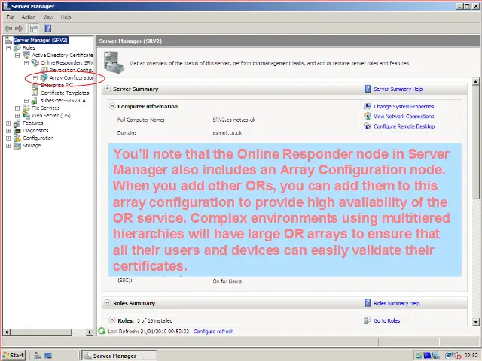This screenshot has height=361, width=482.
Task: Click the Diagnostics node icon
Action: (17, 130)
